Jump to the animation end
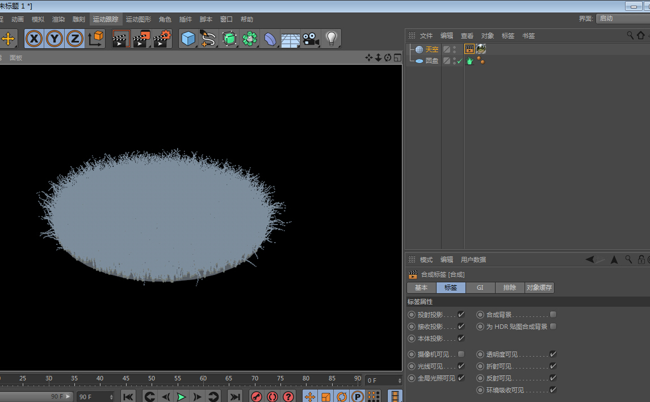 tap(235, 397)
